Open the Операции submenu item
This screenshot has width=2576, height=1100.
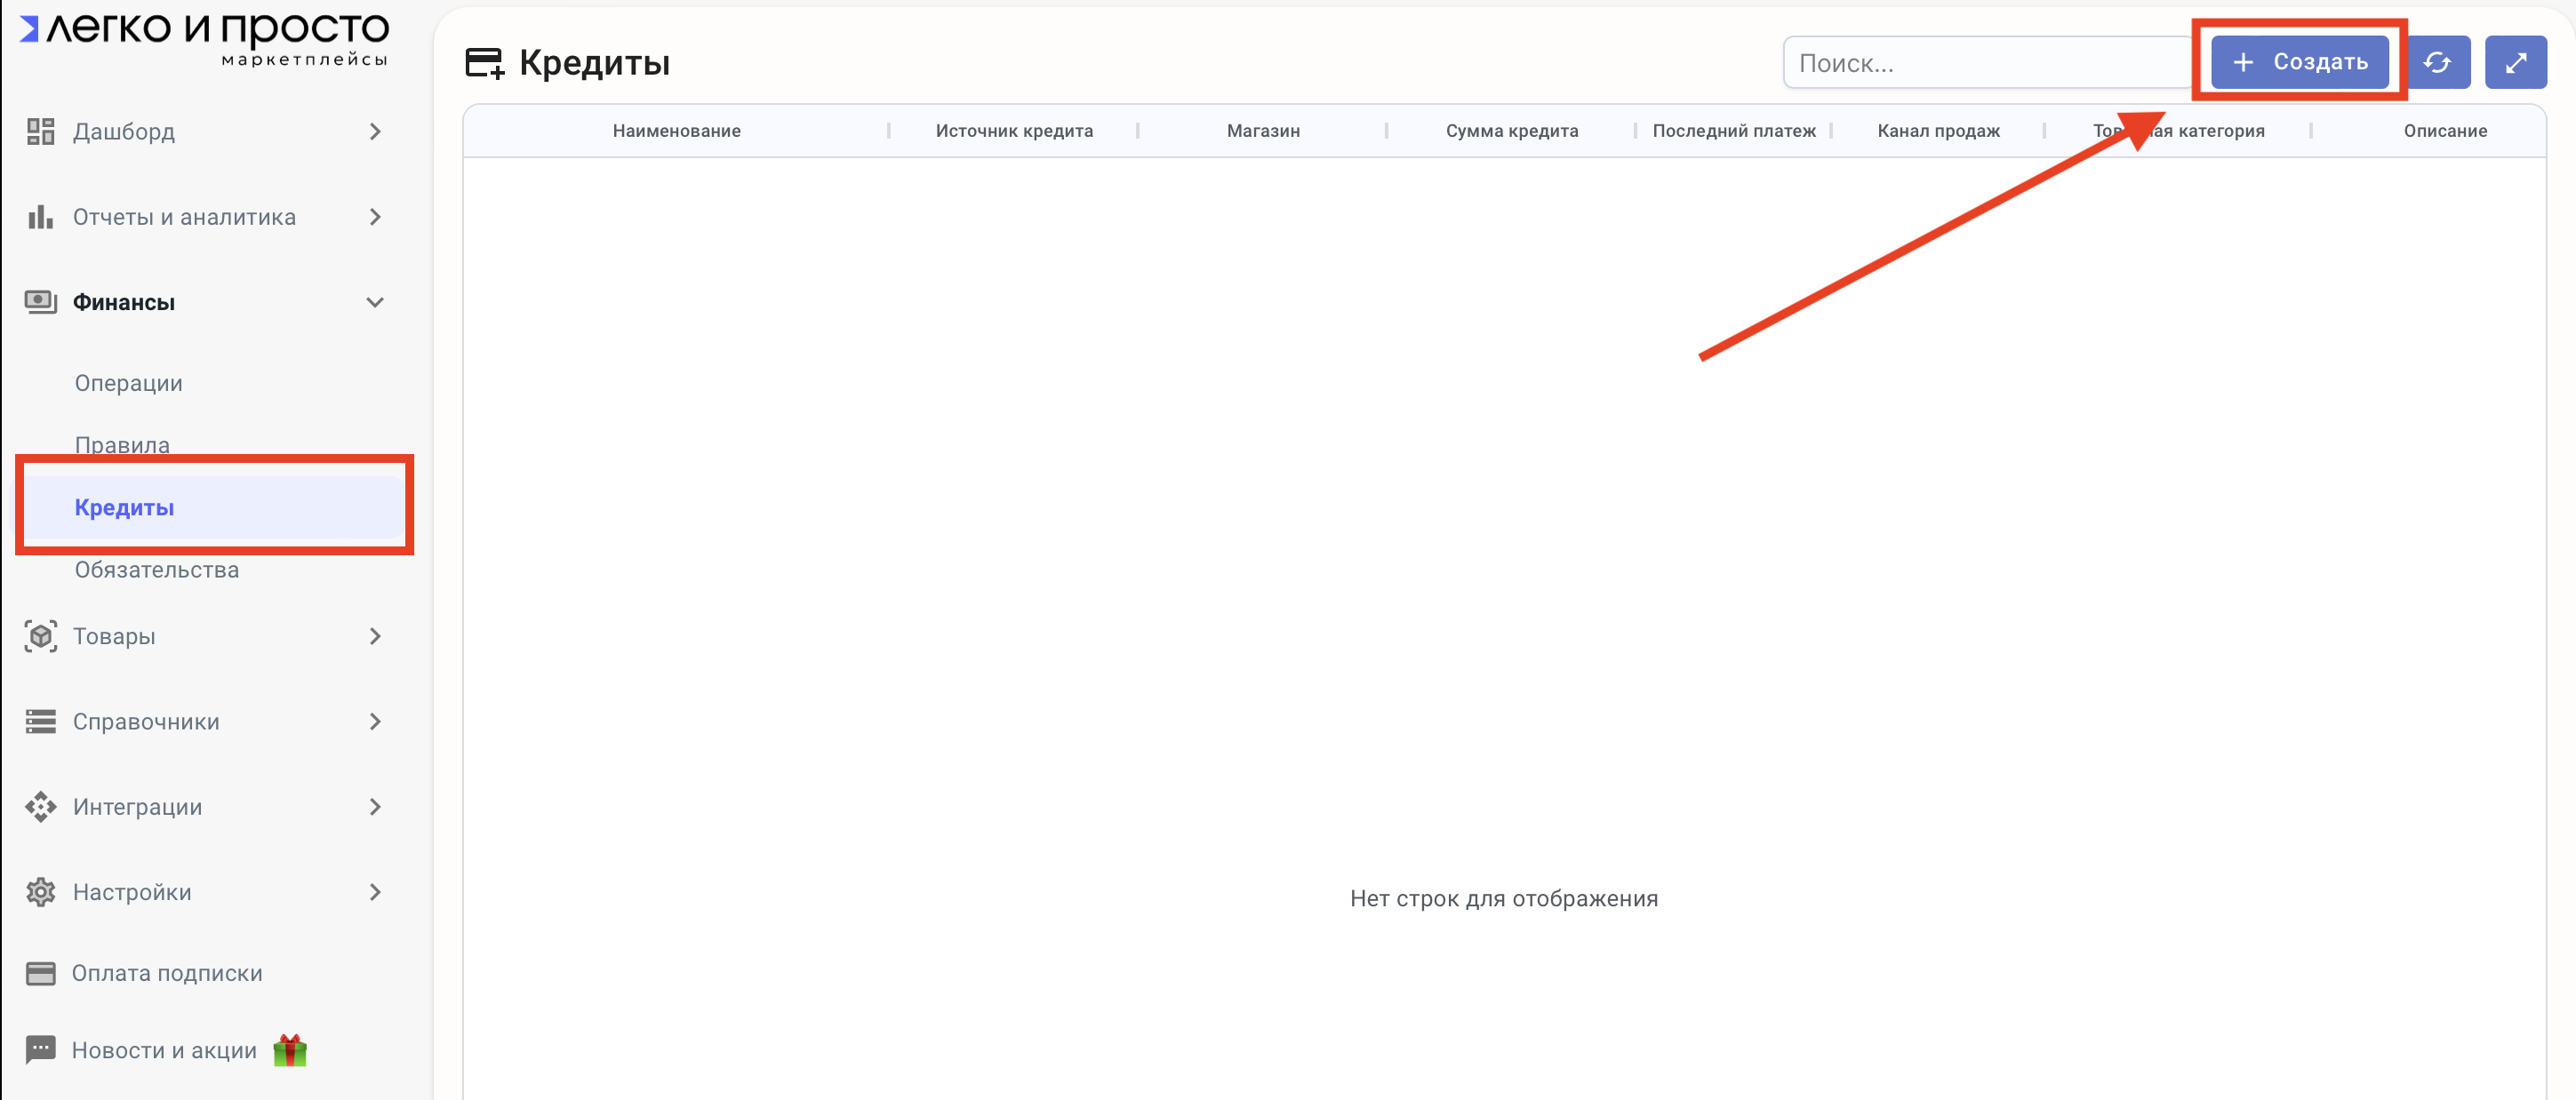(x=128, y=383)
